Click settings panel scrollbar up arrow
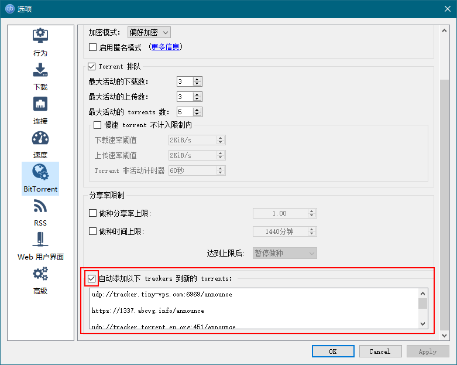This screenshot has height=365, width=457. tap(445, 30)
